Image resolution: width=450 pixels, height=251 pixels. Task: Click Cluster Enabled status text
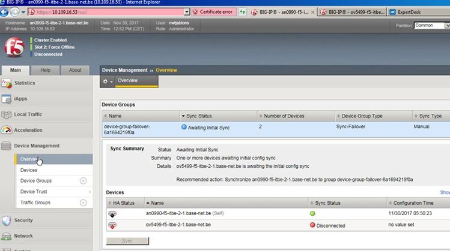pos(50,40)
